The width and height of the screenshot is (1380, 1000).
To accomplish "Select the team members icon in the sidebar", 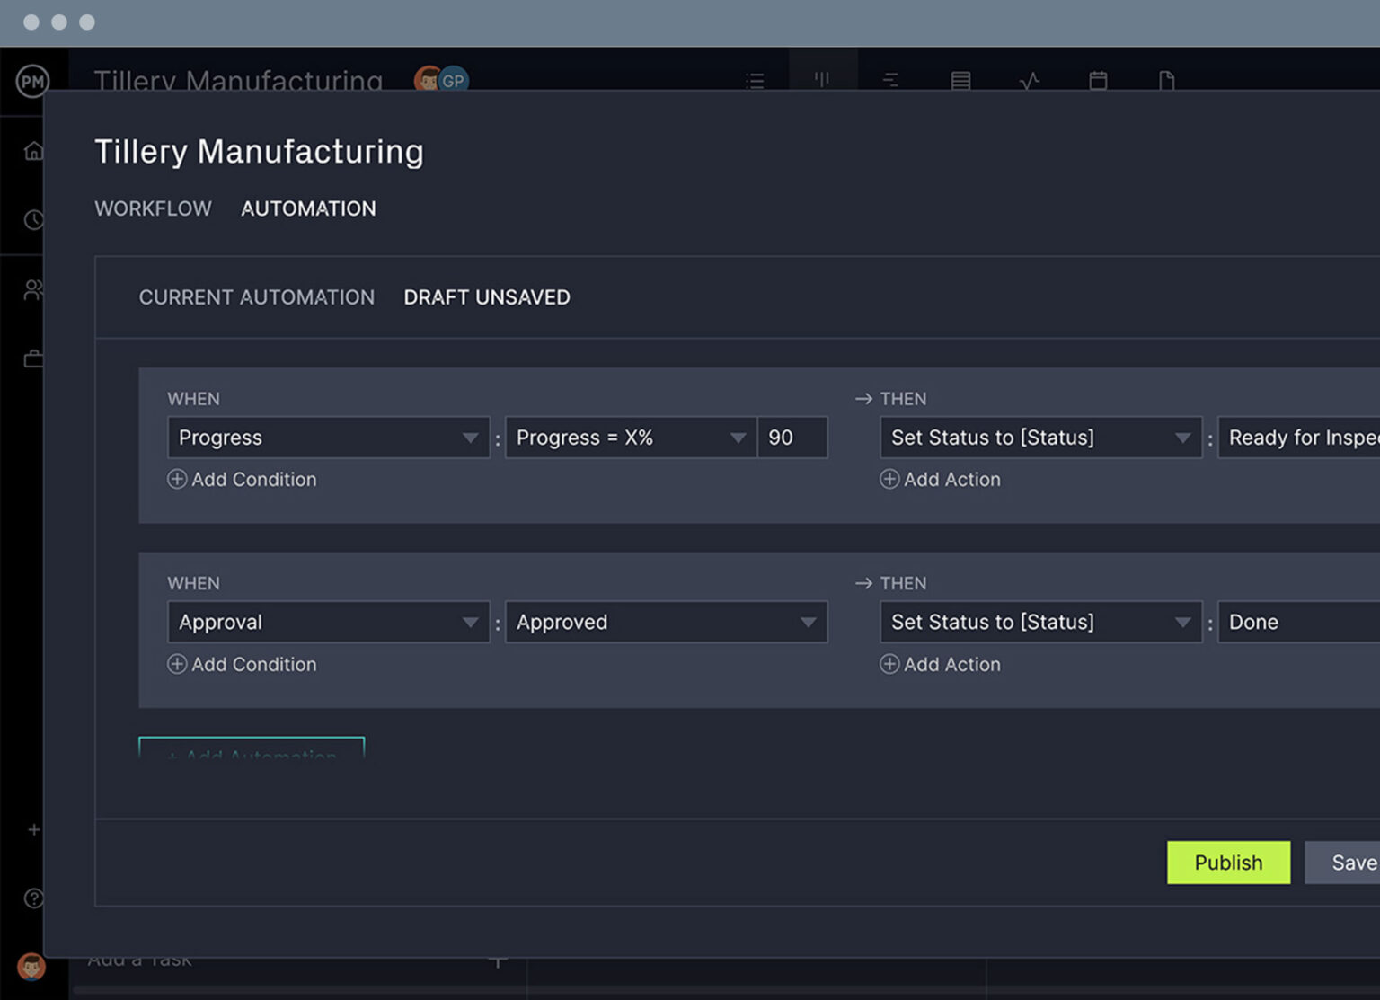I will (x=33, y=289).
